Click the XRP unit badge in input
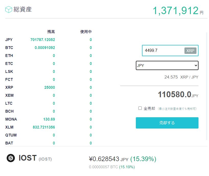Image resolution: width=209 pixels, height=176 pixels. (190, 51)
